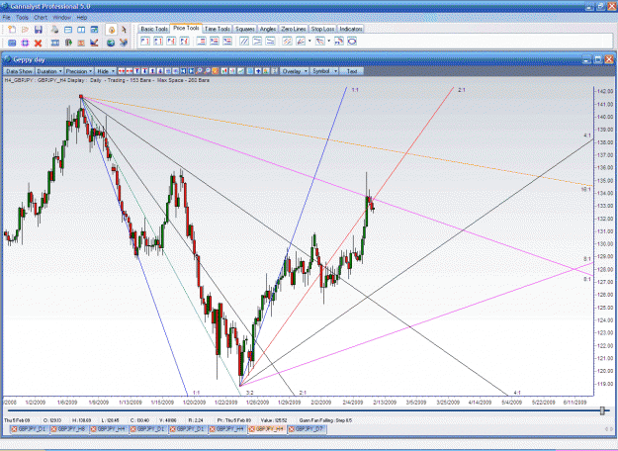Click the parallel diagonal lines tool icon
618x451 pixels.
click(x=244, y=41)
